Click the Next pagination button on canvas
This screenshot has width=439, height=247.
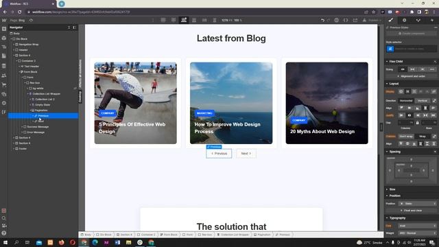246,154
